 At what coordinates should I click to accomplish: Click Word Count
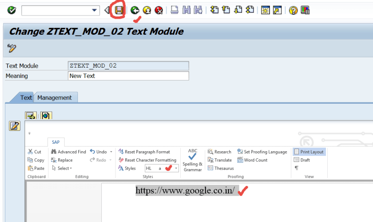(252, 160)
